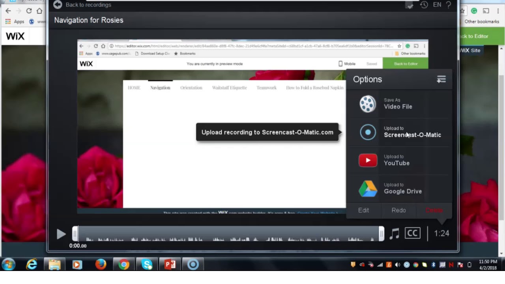Click the right trim handle of timeline
Image resolution: width=505 pixels, height=284 pixels.
click(x=382, y=234)
